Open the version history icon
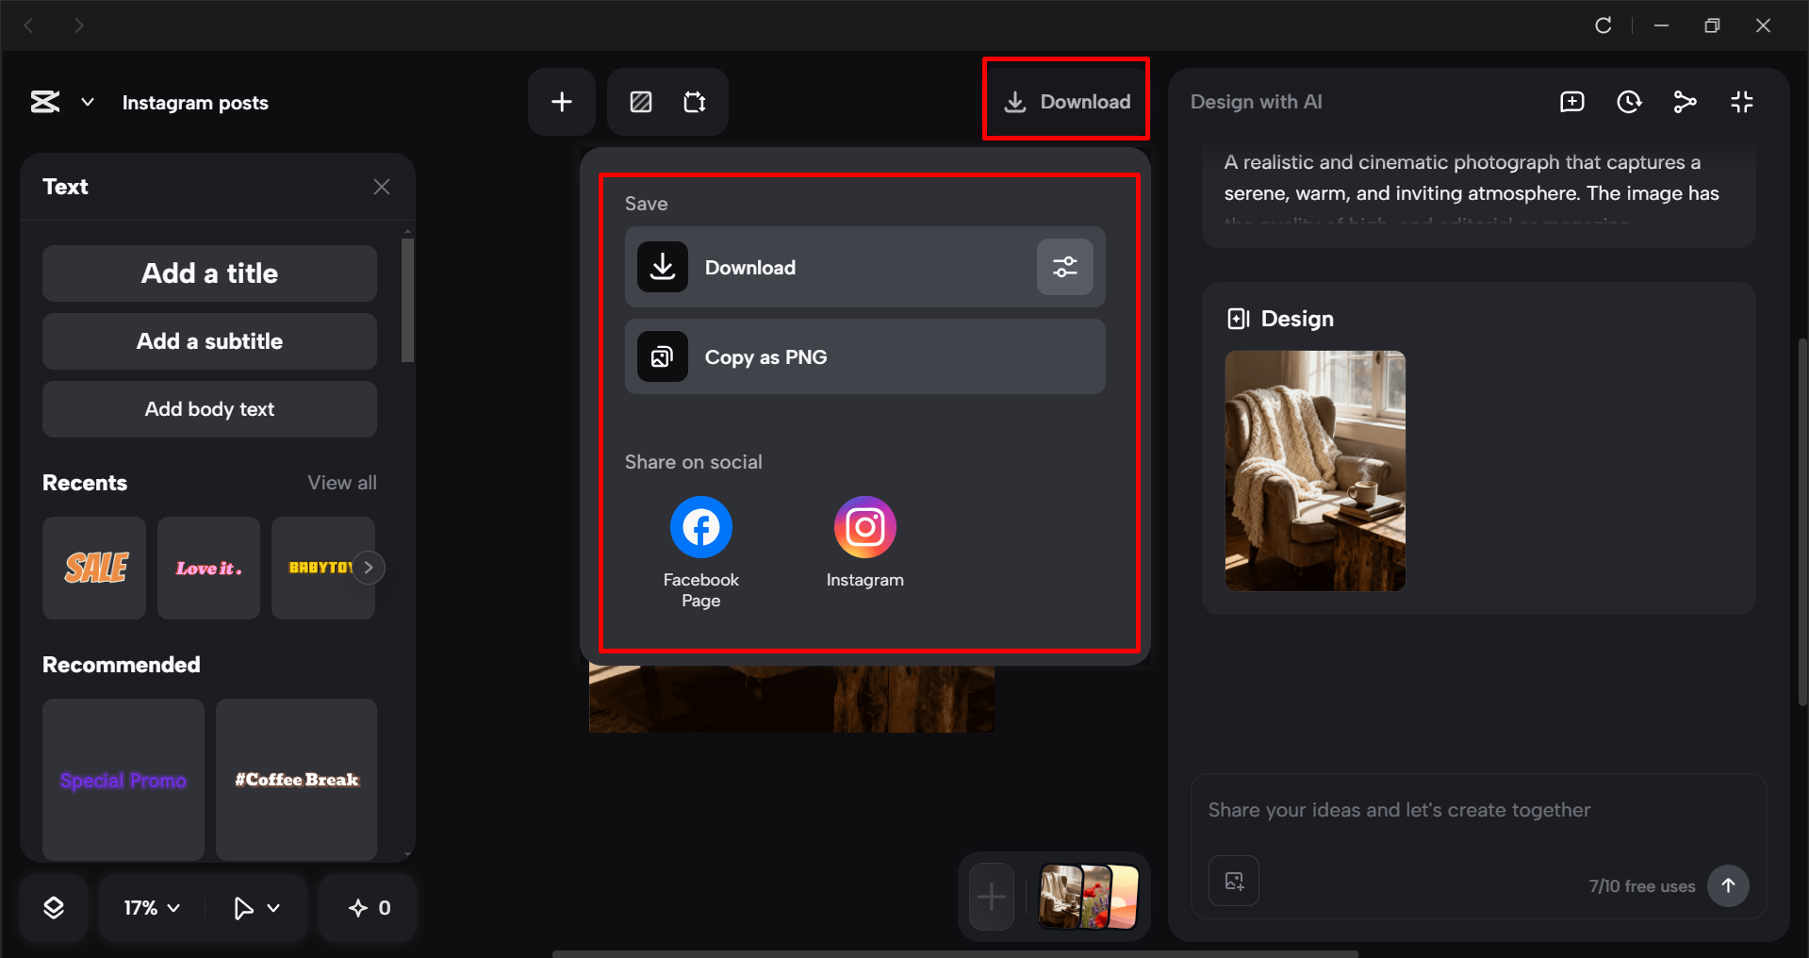Image resolution: width=1809 pixels, height=958 pixels. coord(1629,102)
